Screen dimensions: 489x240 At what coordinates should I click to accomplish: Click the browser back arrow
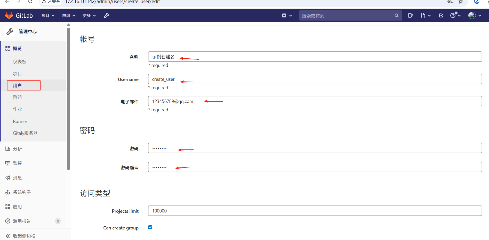7,2
